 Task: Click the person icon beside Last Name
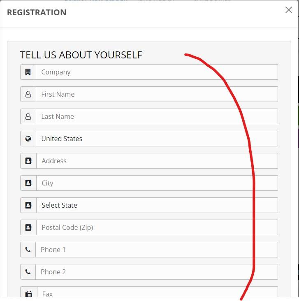coord(28,116)
